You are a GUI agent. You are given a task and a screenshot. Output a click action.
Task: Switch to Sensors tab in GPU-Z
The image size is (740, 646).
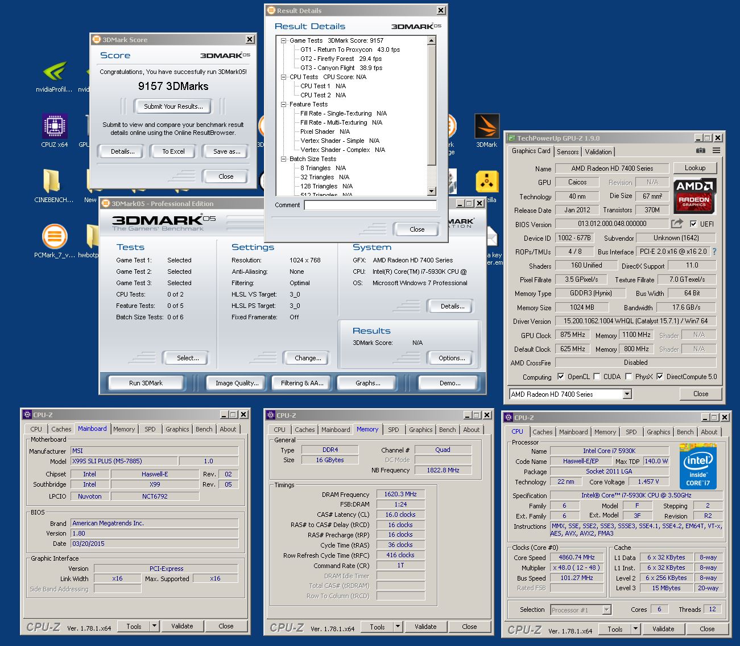[x=568, y=152]
